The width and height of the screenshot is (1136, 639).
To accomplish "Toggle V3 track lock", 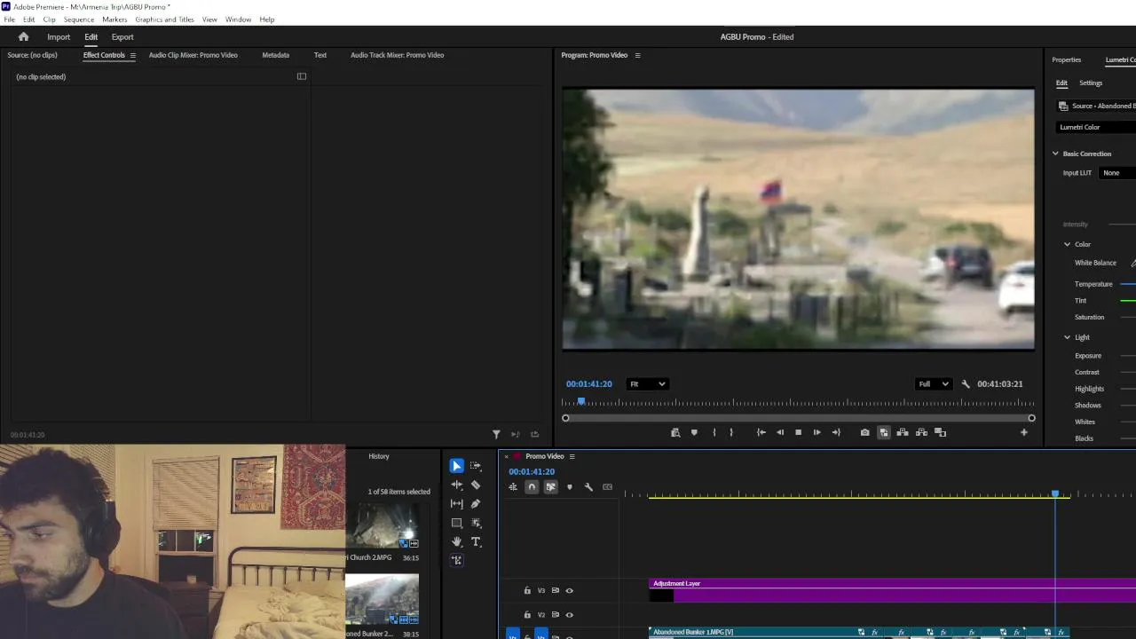I will [x=527, y=590].
